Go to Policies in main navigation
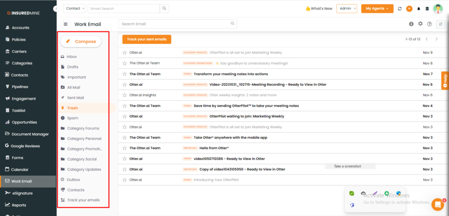Screen dimensions: 449x216 (16, 40)
